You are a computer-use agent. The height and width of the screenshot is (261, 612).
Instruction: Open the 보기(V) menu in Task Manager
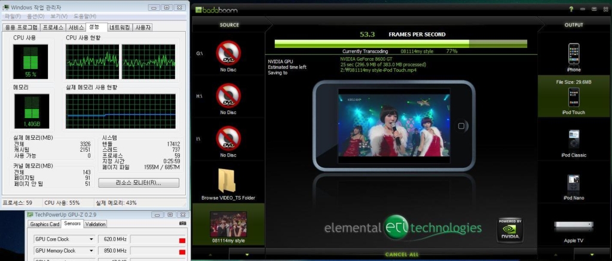tap(59, 16)
